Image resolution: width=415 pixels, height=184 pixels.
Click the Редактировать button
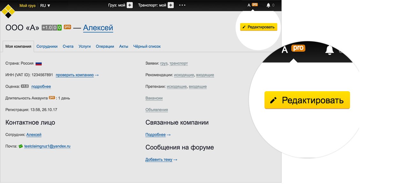click(259, 27)
